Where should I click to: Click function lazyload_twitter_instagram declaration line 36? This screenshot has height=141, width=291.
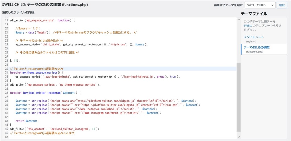45,93
